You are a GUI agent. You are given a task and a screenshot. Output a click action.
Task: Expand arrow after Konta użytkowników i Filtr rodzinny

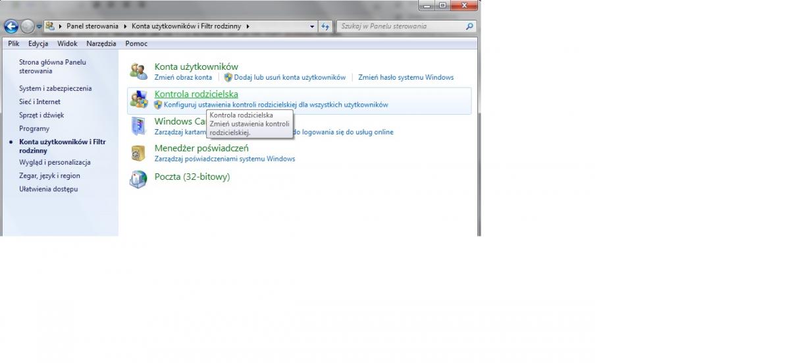tap(248, 26)
